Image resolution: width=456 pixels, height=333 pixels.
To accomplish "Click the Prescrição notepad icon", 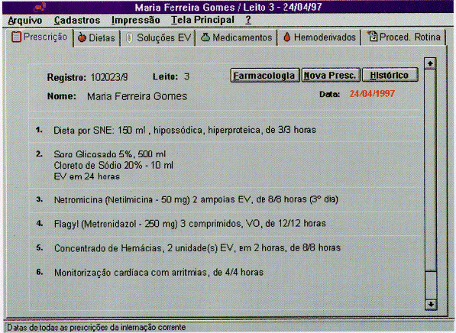I will click(x=16, y=37).
